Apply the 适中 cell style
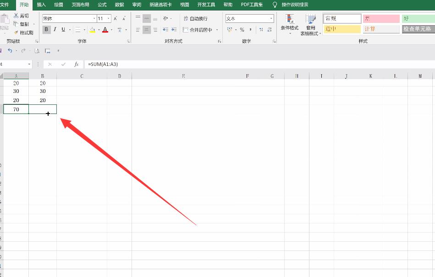Image resolution: width=435 pixels, height=277 pixels. click(x=342, y=29)
